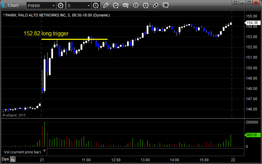Click the 15:00 time axis label
The height and width of the screenshot is (164, 262).
(204, 160)
